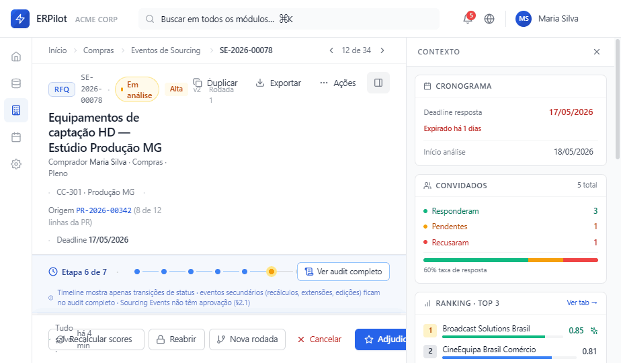Open the Ações menu

click(338, 83)
